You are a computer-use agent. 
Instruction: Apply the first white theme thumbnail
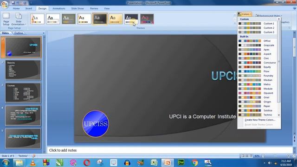pos(37,19)
